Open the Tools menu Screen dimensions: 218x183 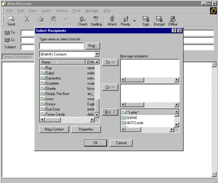(x=76, y=11)
